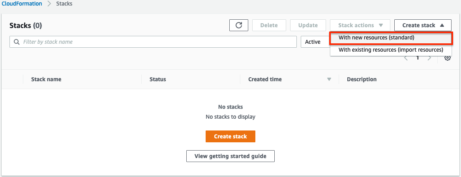Collapse the Create stack dropdown menu

coord(423,25)
